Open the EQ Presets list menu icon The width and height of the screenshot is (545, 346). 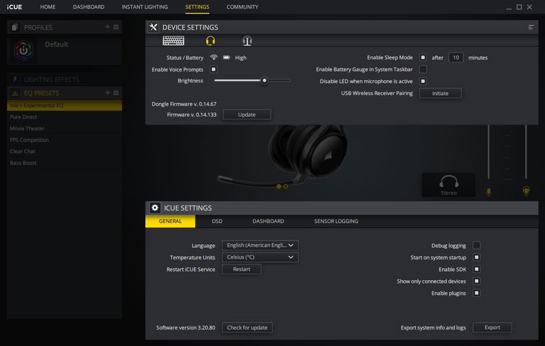point(116,93)
